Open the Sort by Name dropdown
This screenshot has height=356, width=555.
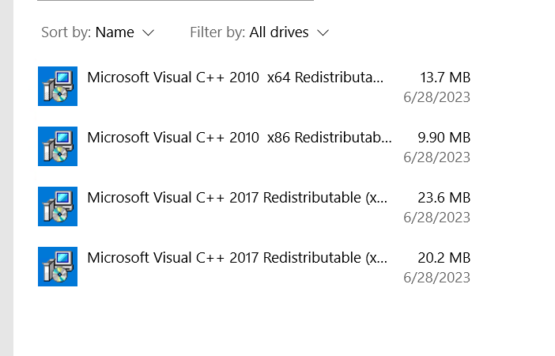tap(98, 32)
